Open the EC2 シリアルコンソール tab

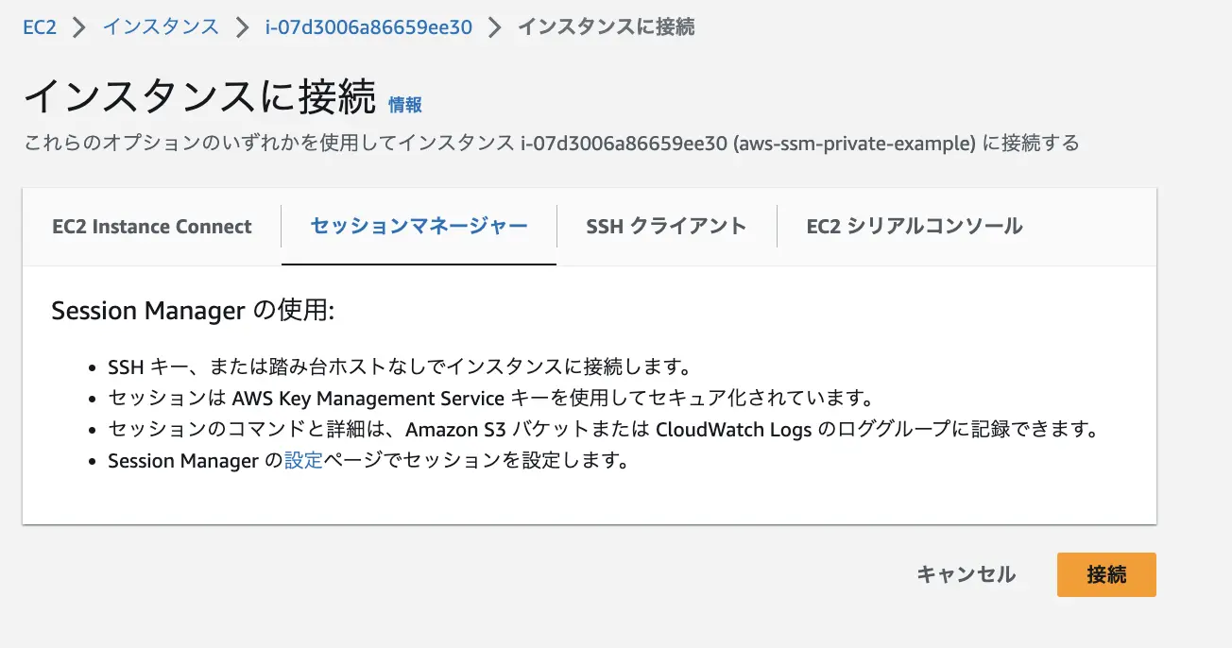tap(913, 227)
